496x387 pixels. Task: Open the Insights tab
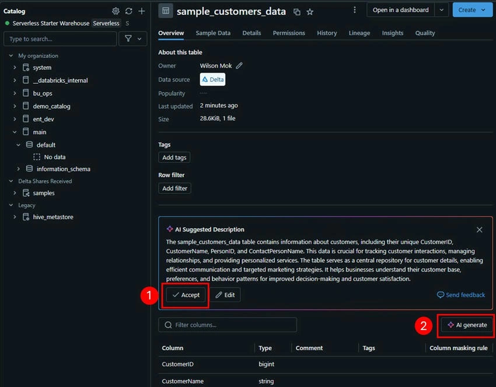click(393, 33)
